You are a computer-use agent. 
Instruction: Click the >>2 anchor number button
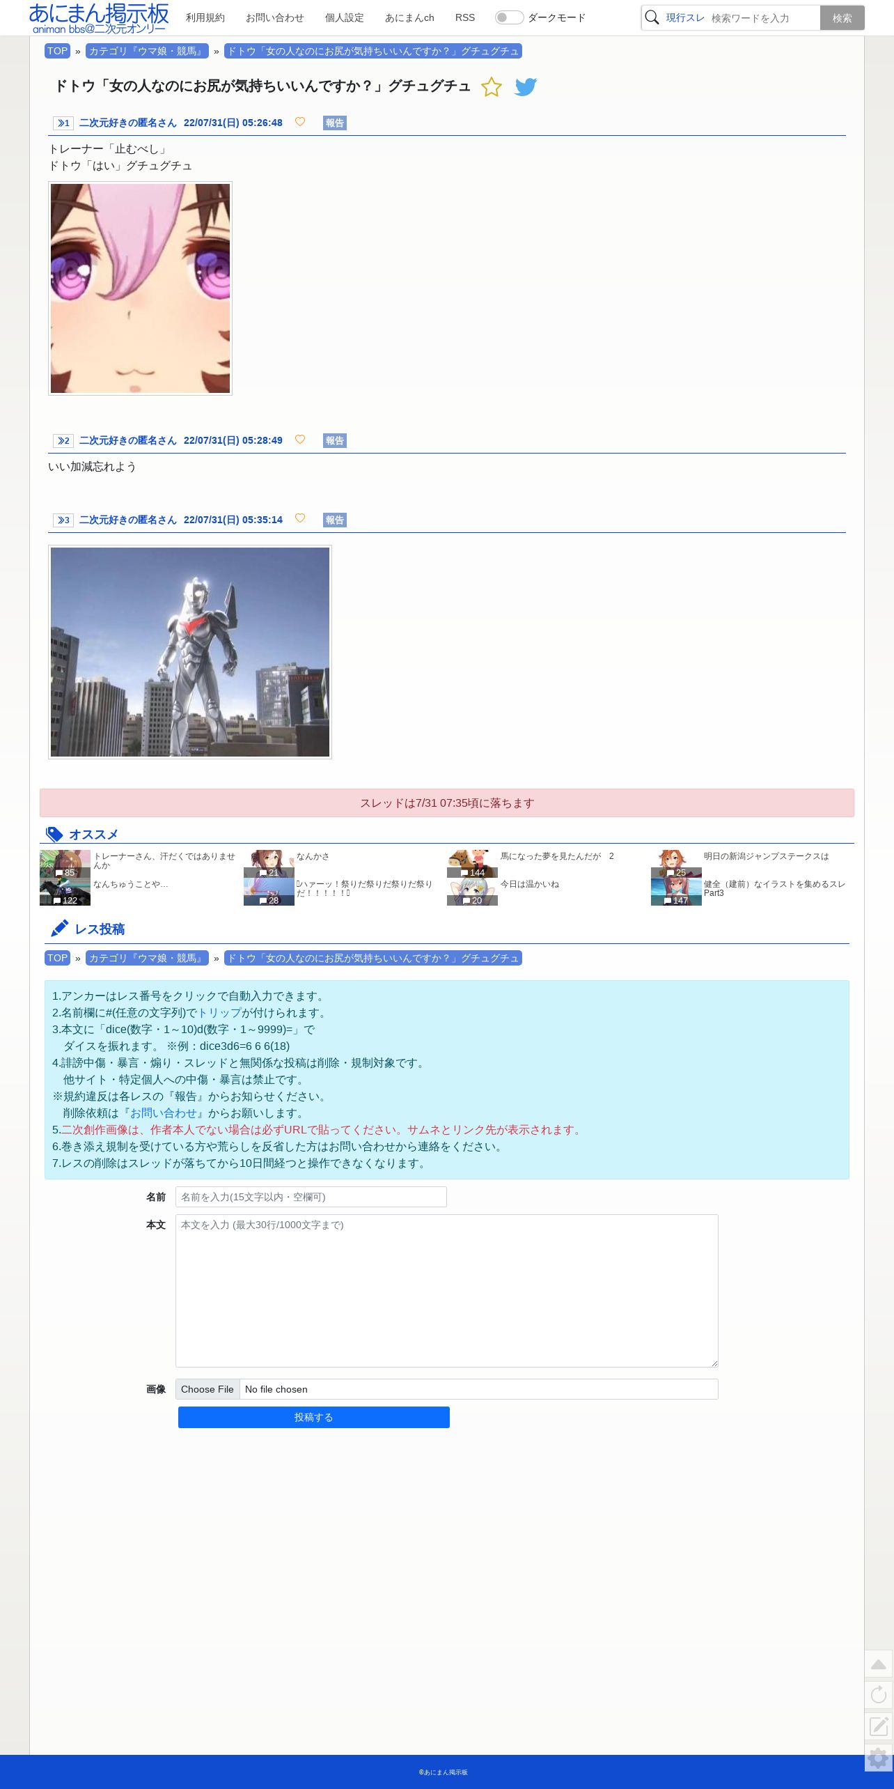[x=63, y=441]
